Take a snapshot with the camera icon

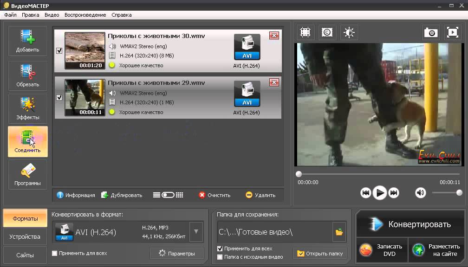pos(431,32)
